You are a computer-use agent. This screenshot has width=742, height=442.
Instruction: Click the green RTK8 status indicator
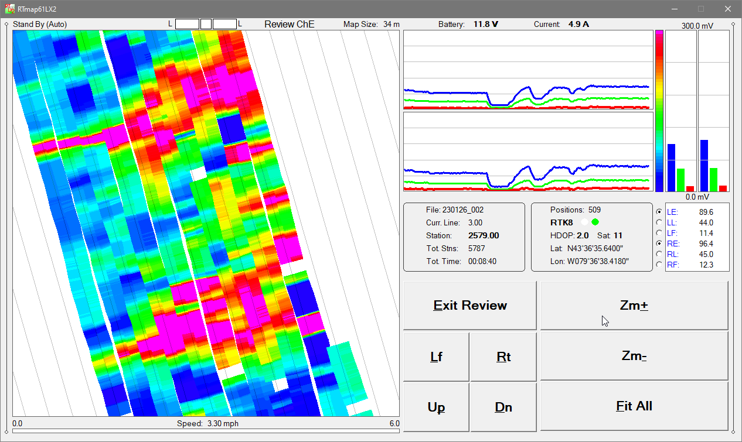click(595, 222)
